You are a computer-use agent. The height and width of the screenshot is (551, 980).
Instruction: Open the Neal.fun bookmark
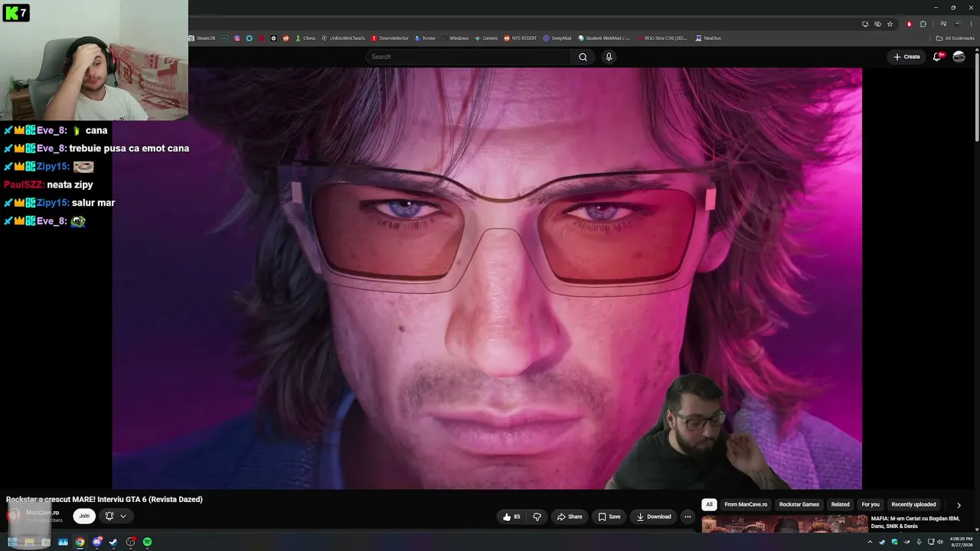coord(708,38)
